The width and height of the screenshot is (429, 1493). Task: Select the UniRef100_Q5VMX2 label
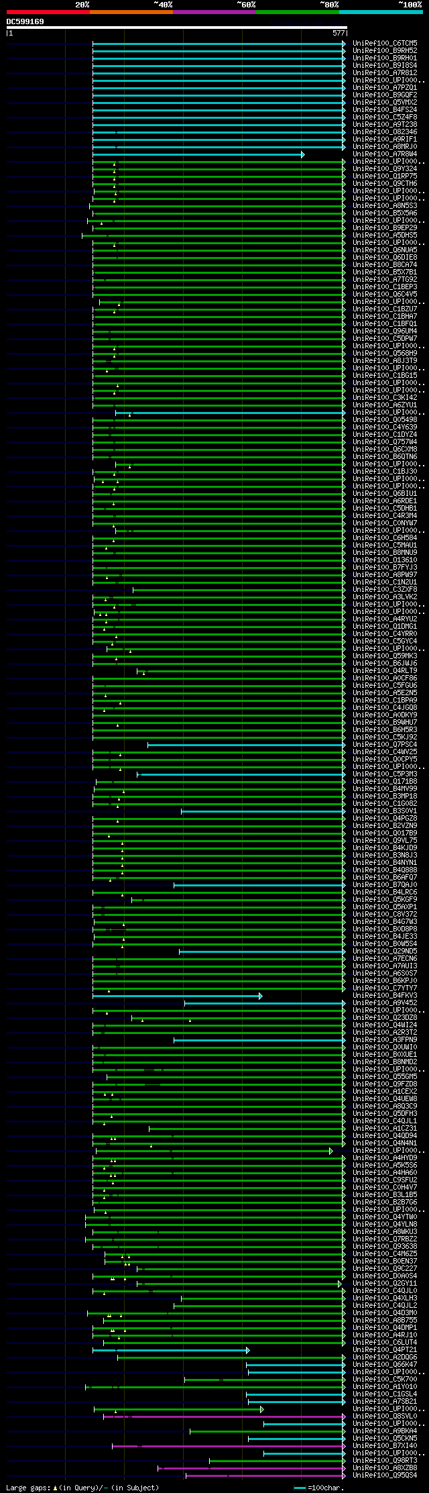(x=385, y=103)
